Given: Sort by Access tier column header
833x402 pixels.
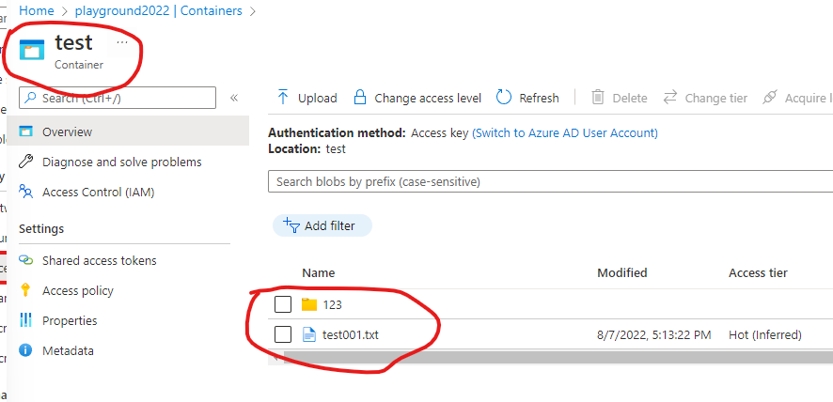Looking at the screenshot, I should click(x=758, y=273).
